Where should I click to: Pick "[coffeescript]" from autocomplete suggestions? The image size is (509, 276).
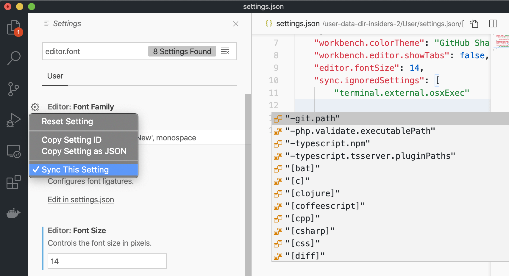pos(325,206)
